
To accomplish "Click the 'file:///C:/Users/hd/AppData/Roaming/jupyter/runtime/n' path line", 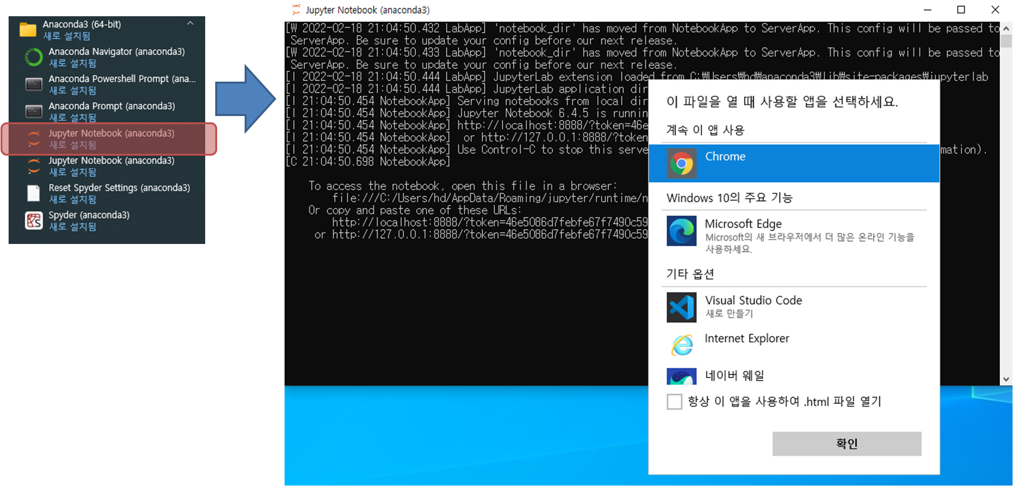I will [490, 198].
